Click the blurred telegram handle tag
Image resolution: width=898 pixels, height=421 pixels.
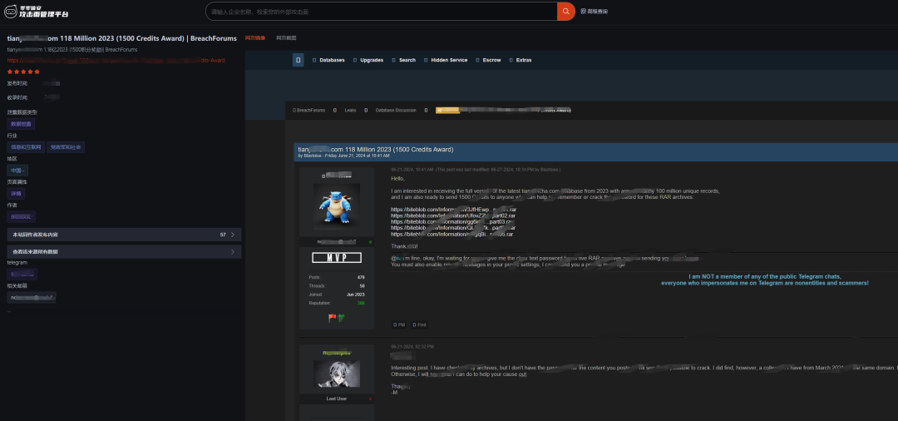pos(22,274)
